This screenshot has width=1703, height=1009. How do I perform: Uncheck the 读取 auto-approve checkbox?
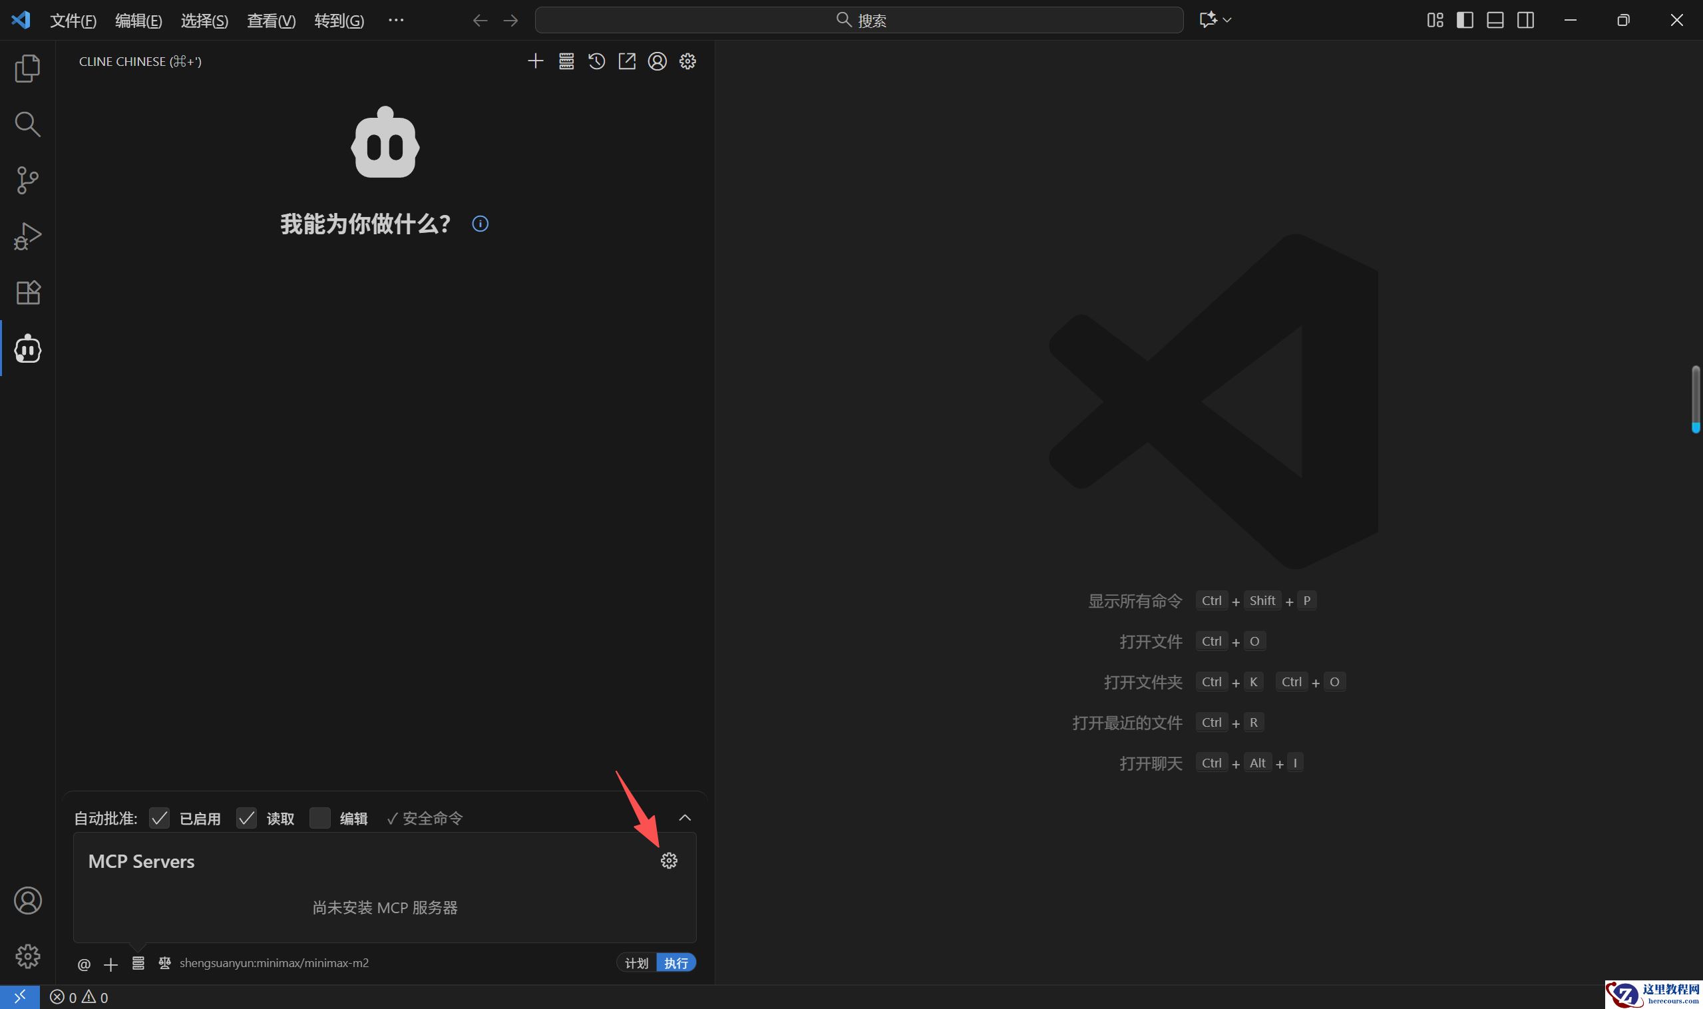[x=246, y=818]
